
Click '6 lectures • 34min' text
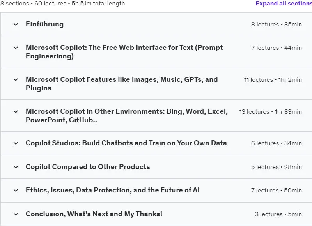pyautogui.click(x=277, y=143)
